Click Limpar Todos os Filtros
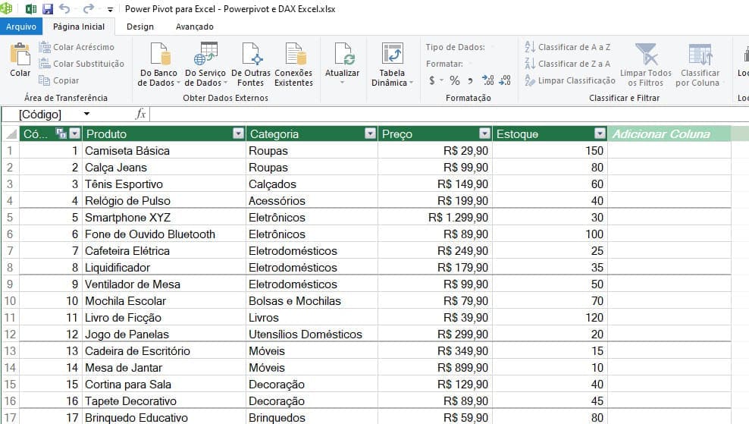 click(x=645, y=56)
